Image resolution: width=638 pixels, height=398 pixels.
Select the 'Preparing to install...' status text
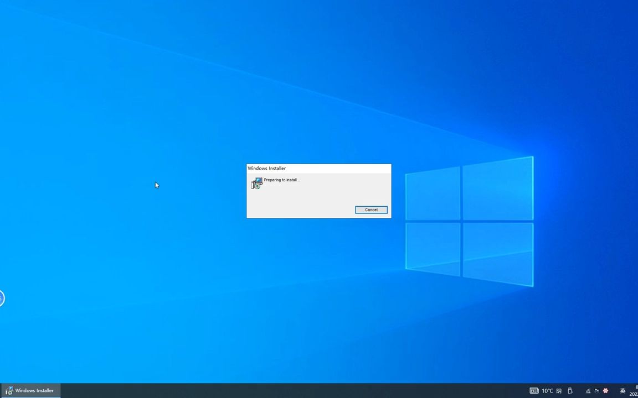pos(281,180)
